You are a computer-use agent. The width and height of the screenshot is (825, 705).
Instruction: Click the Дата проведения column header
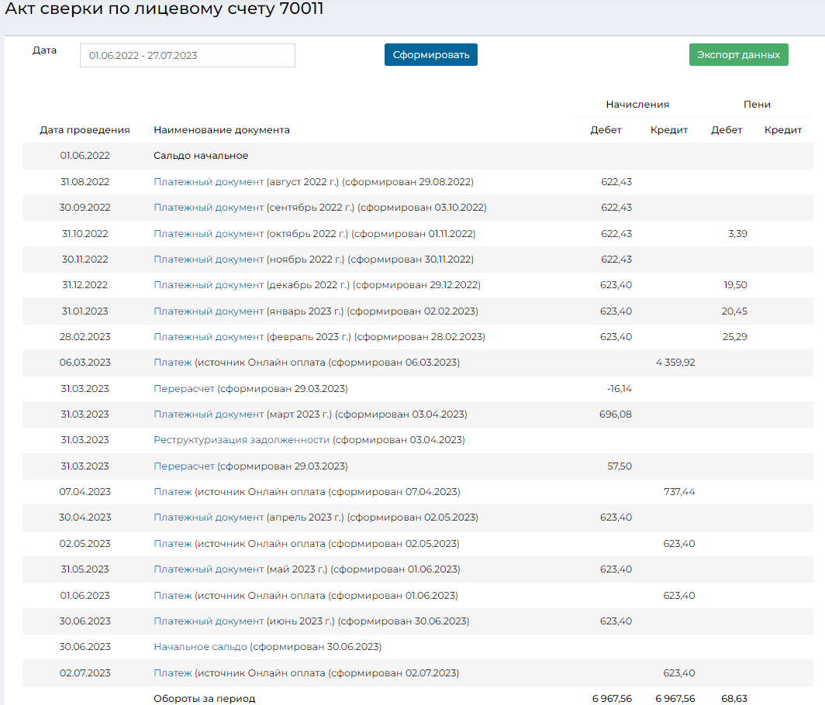coord(85,130)
